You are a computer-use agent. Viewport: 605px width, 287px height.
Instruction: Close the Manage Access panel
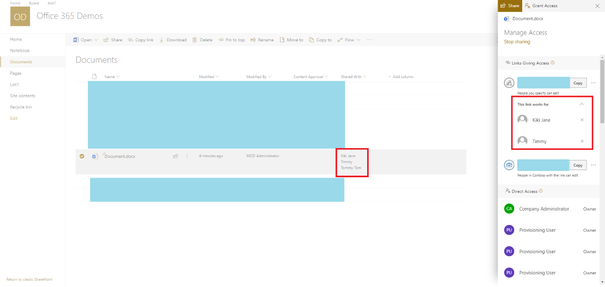597,6
